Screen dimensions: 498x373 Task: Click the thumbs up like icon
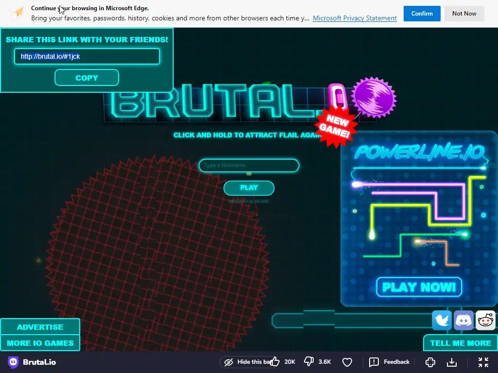tap(275, 361)
